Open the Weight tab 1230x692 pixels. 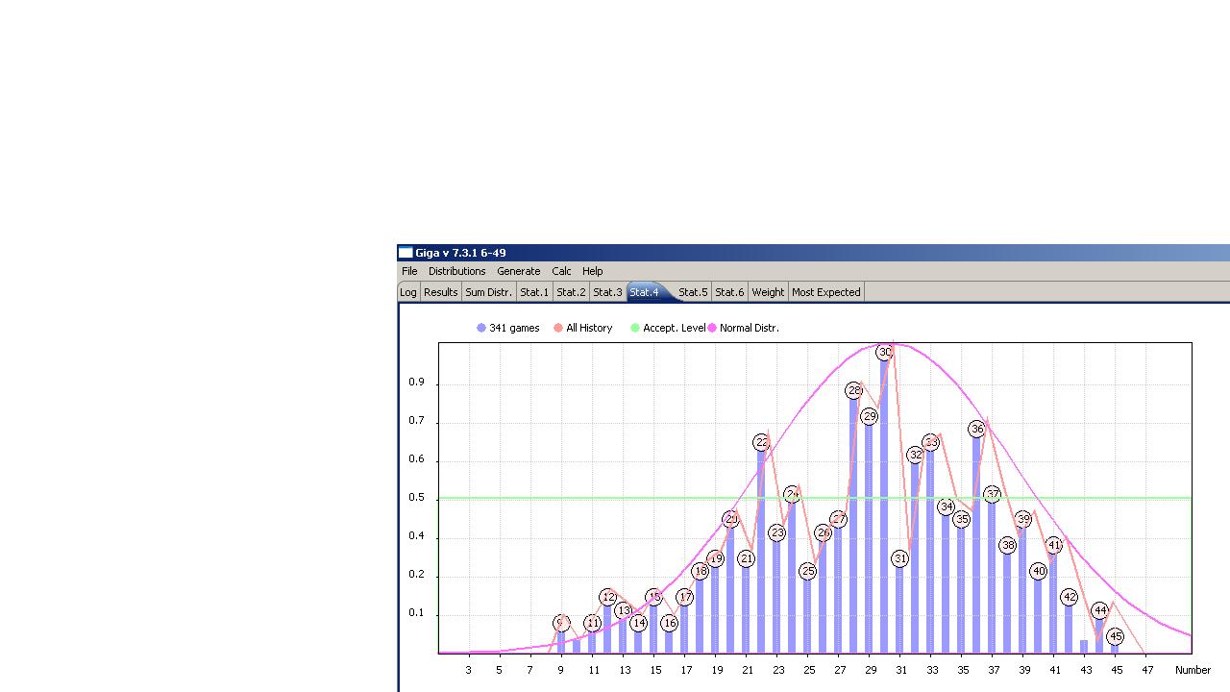coord(768,292)
